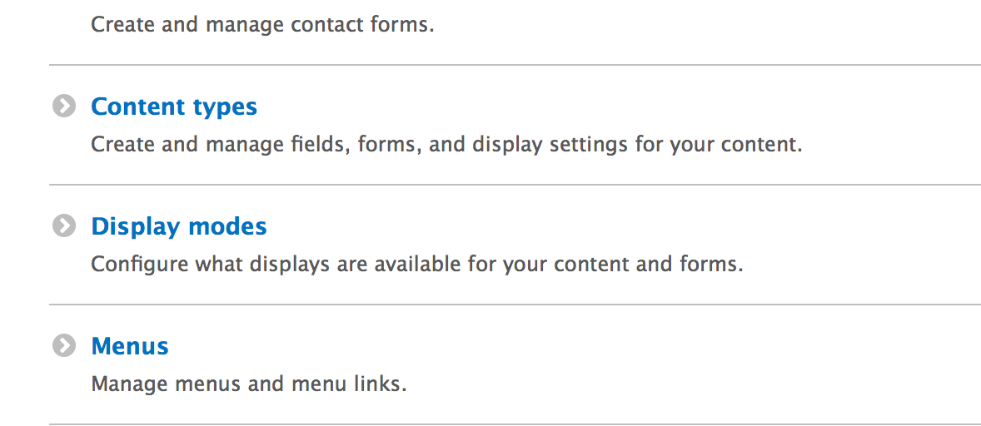The width and height of the screenshot is (981, 426).
Task: Click the description text under Display modes
Action: [x=416, y=265]
